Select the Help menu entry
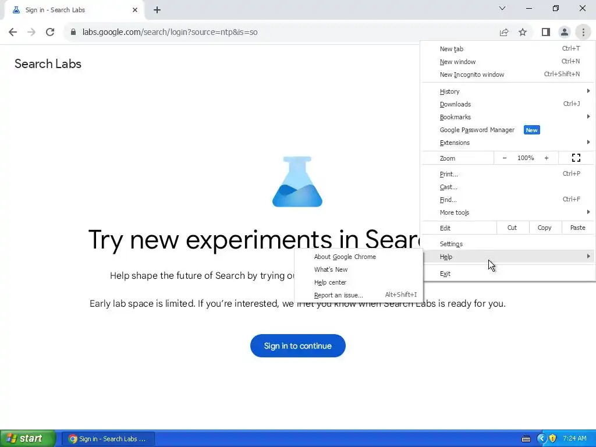The height and width of the screenshot is (447, 596). [x=508, y=257]
